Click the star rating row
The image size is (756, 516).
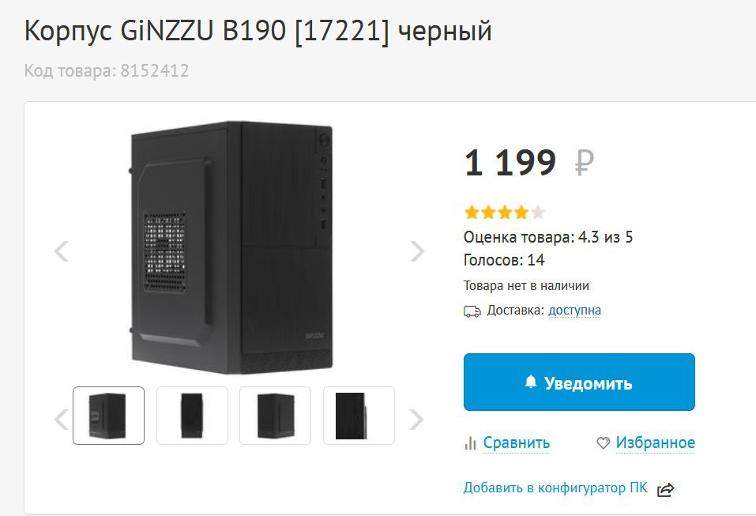tap(504, 213)
